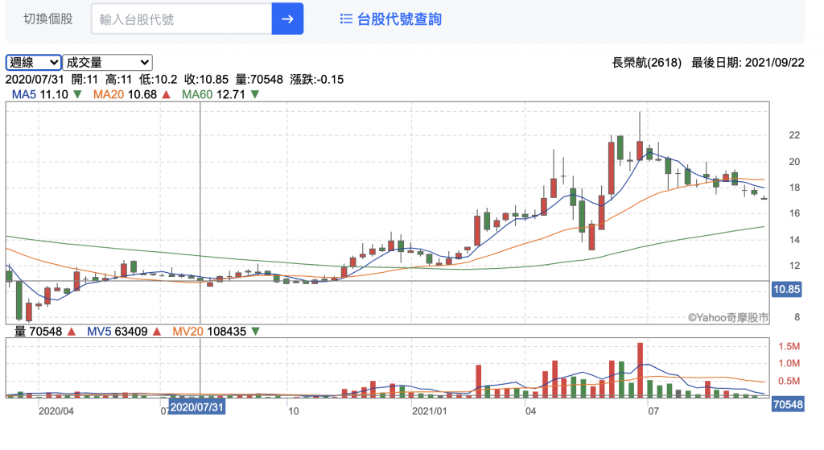Open the 台股代號查詢 link
Image resolution: width=824 pixels, height=450 pixels.
tap(399, 19)
